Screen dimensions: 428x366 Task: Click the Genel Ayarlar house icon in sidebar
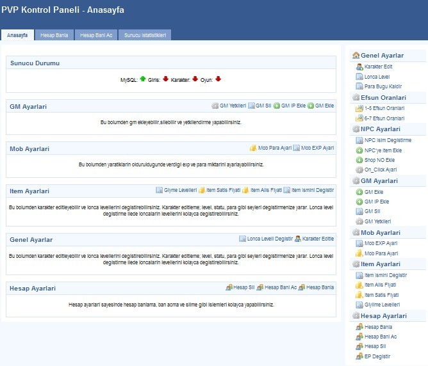click(356, 55)
